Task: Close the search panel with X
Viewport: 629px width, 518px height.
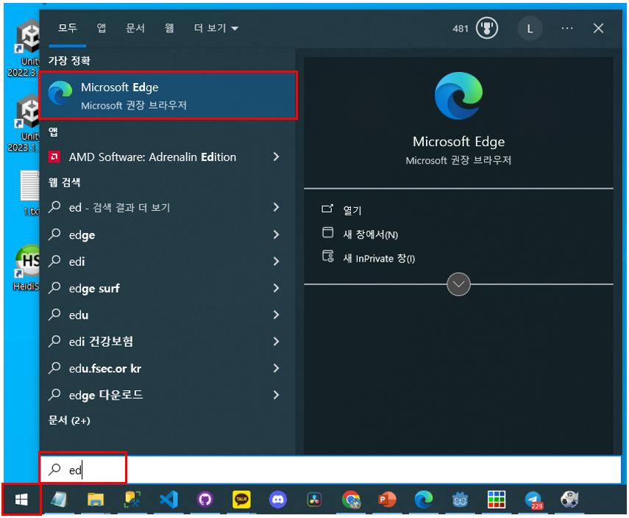Action: click(599, 29)
